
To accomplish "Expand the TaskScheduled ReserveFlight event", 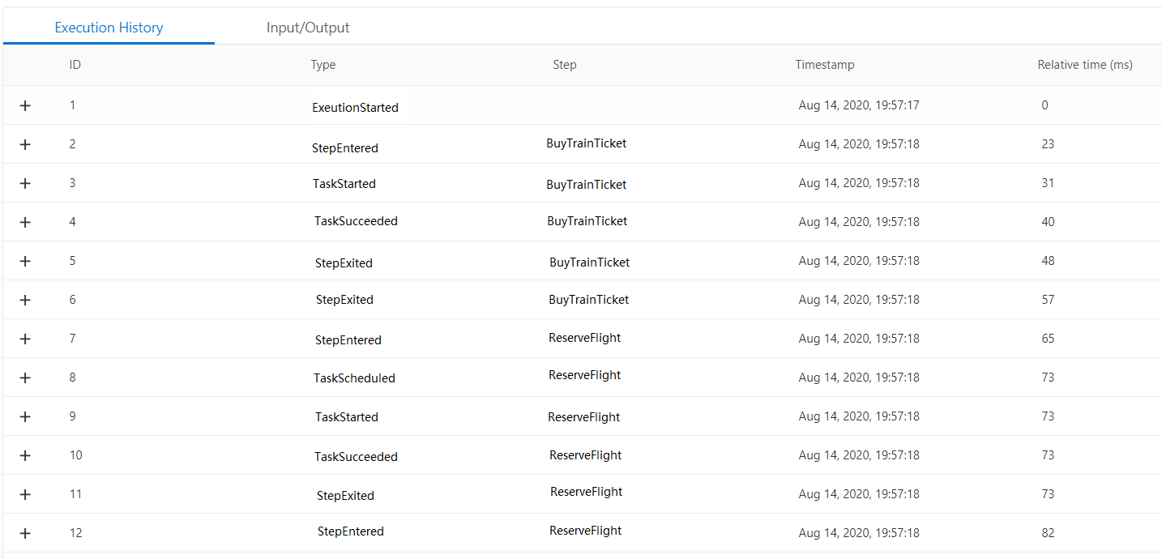I will click(x=25, y=377).
